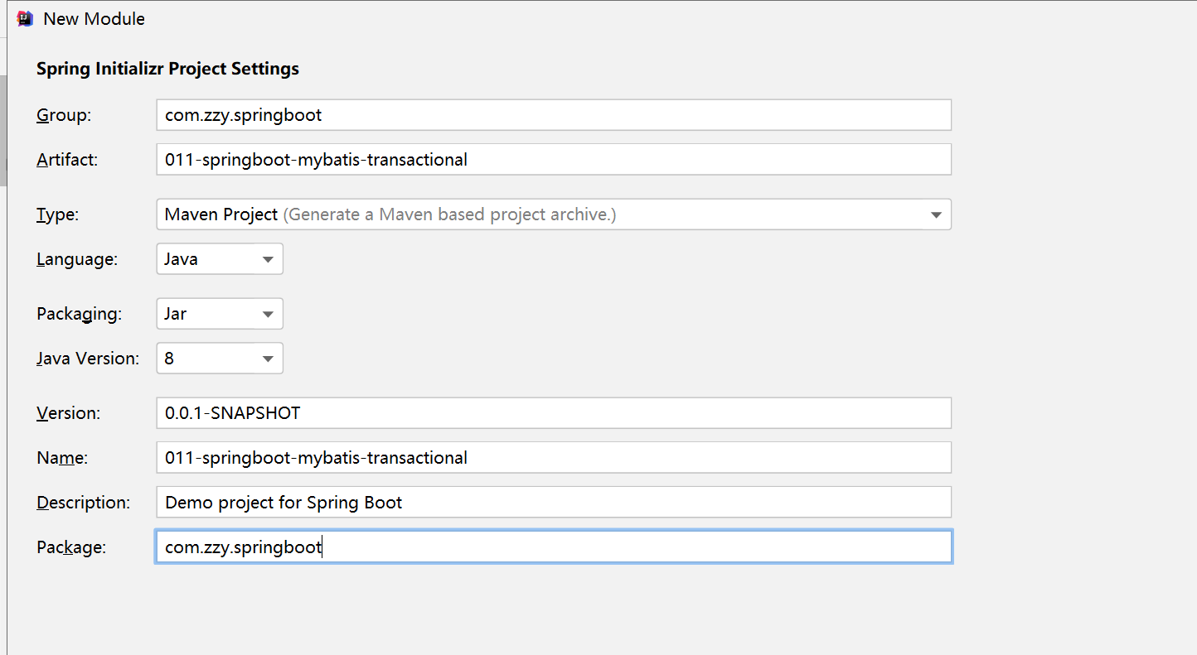Screen dimensions: 1197x655
Task: Click the Description label
Action: point(83,503)
